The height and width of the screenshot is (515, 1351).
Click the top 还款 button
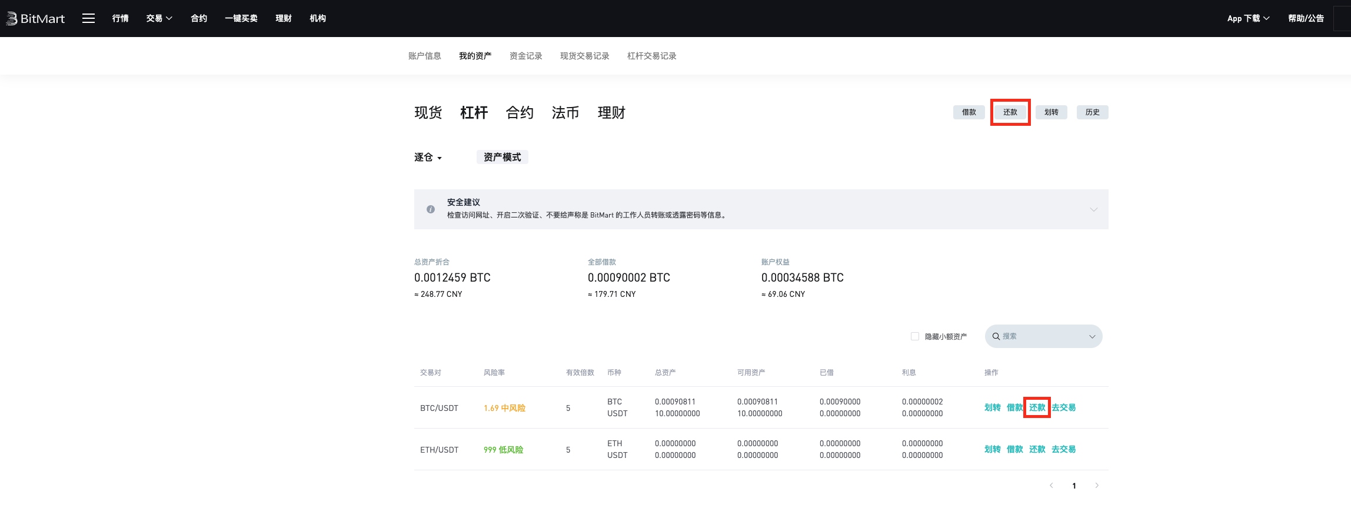point(1010,112)
